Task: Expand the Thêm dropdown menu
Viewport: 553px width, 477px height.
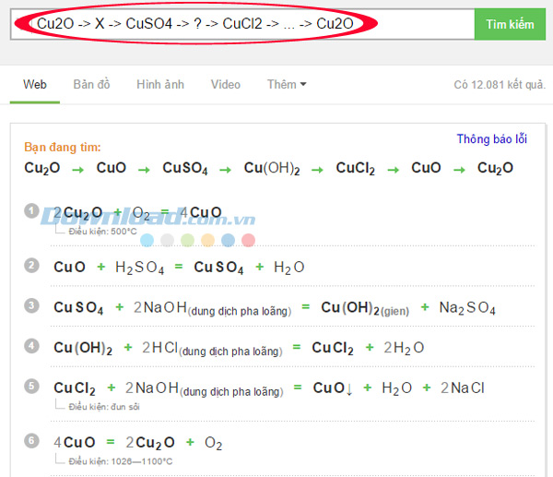Action: 287,85
